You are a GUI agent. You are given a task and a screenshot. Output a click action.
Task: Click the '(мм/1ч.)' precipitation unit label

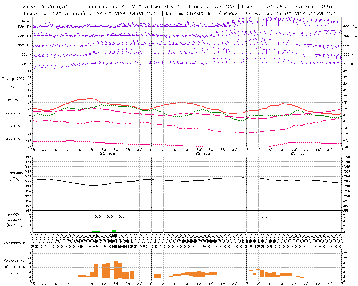[x=15, y=225]
